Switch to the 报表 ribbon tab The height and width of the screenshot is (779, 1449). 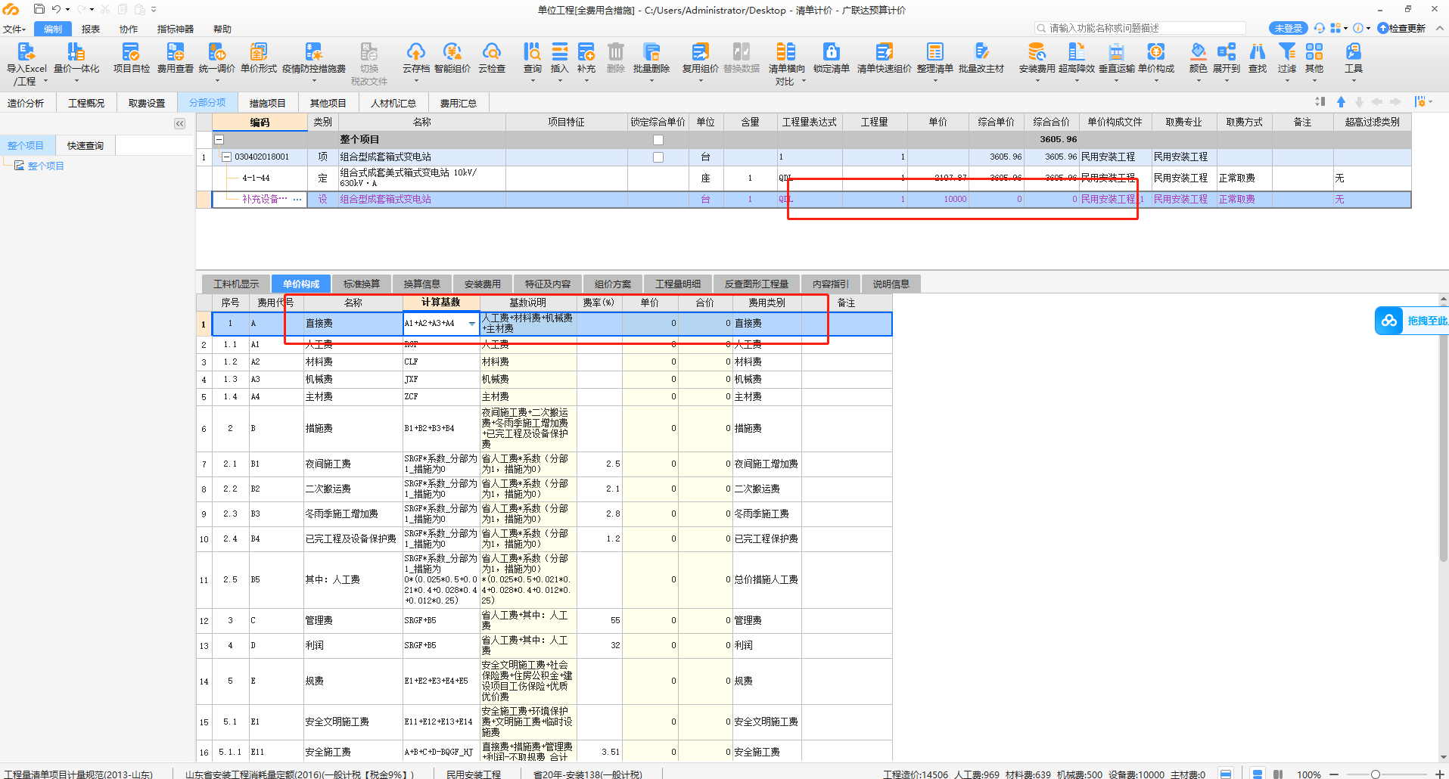[91, 29]
